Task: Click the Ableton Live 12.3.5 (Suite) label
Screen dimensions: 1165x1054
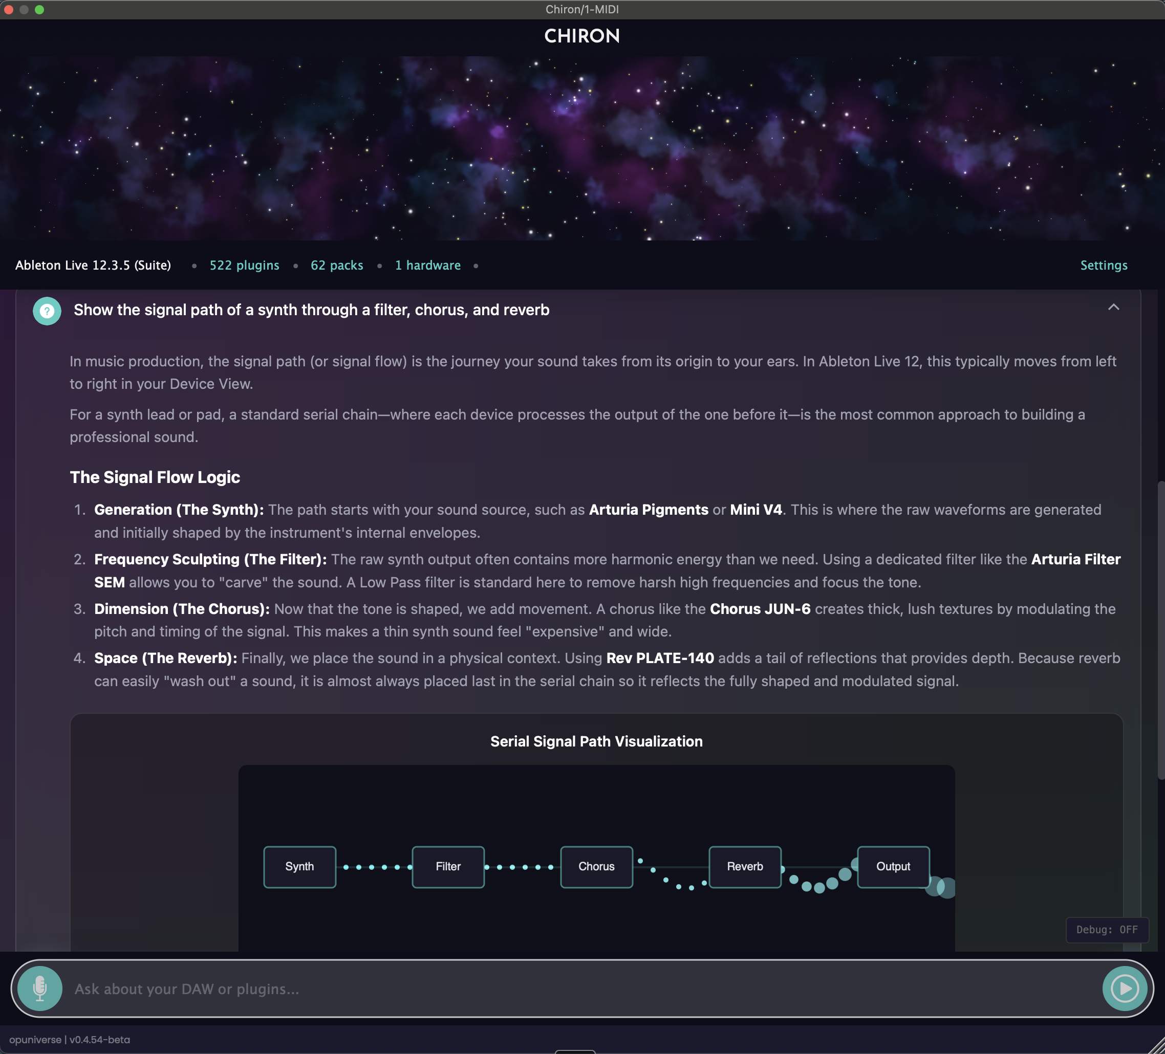Action: pyautogui.click(x=93, y=265)
